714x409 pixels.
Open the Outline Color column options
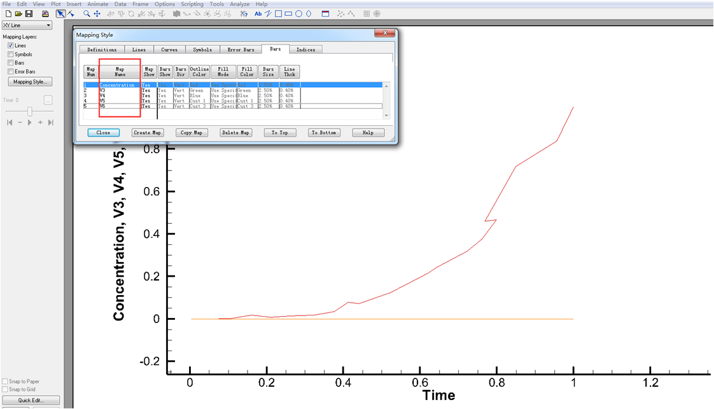coord(199,72)
